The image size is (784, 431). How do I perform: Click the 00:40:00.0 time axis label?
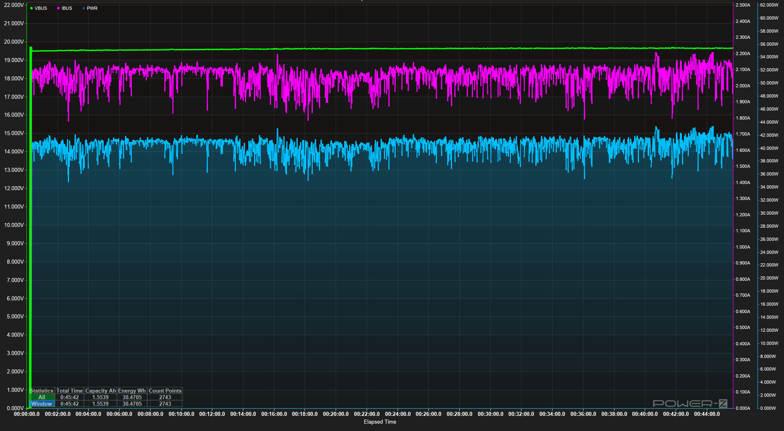[x=645, y=414]
